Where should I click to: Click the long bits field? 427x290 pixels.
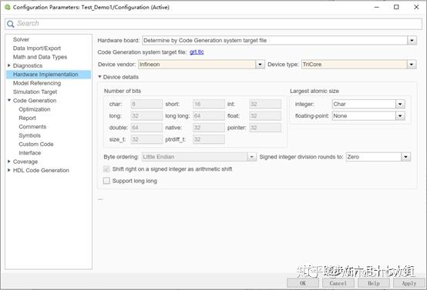[146, 116]
